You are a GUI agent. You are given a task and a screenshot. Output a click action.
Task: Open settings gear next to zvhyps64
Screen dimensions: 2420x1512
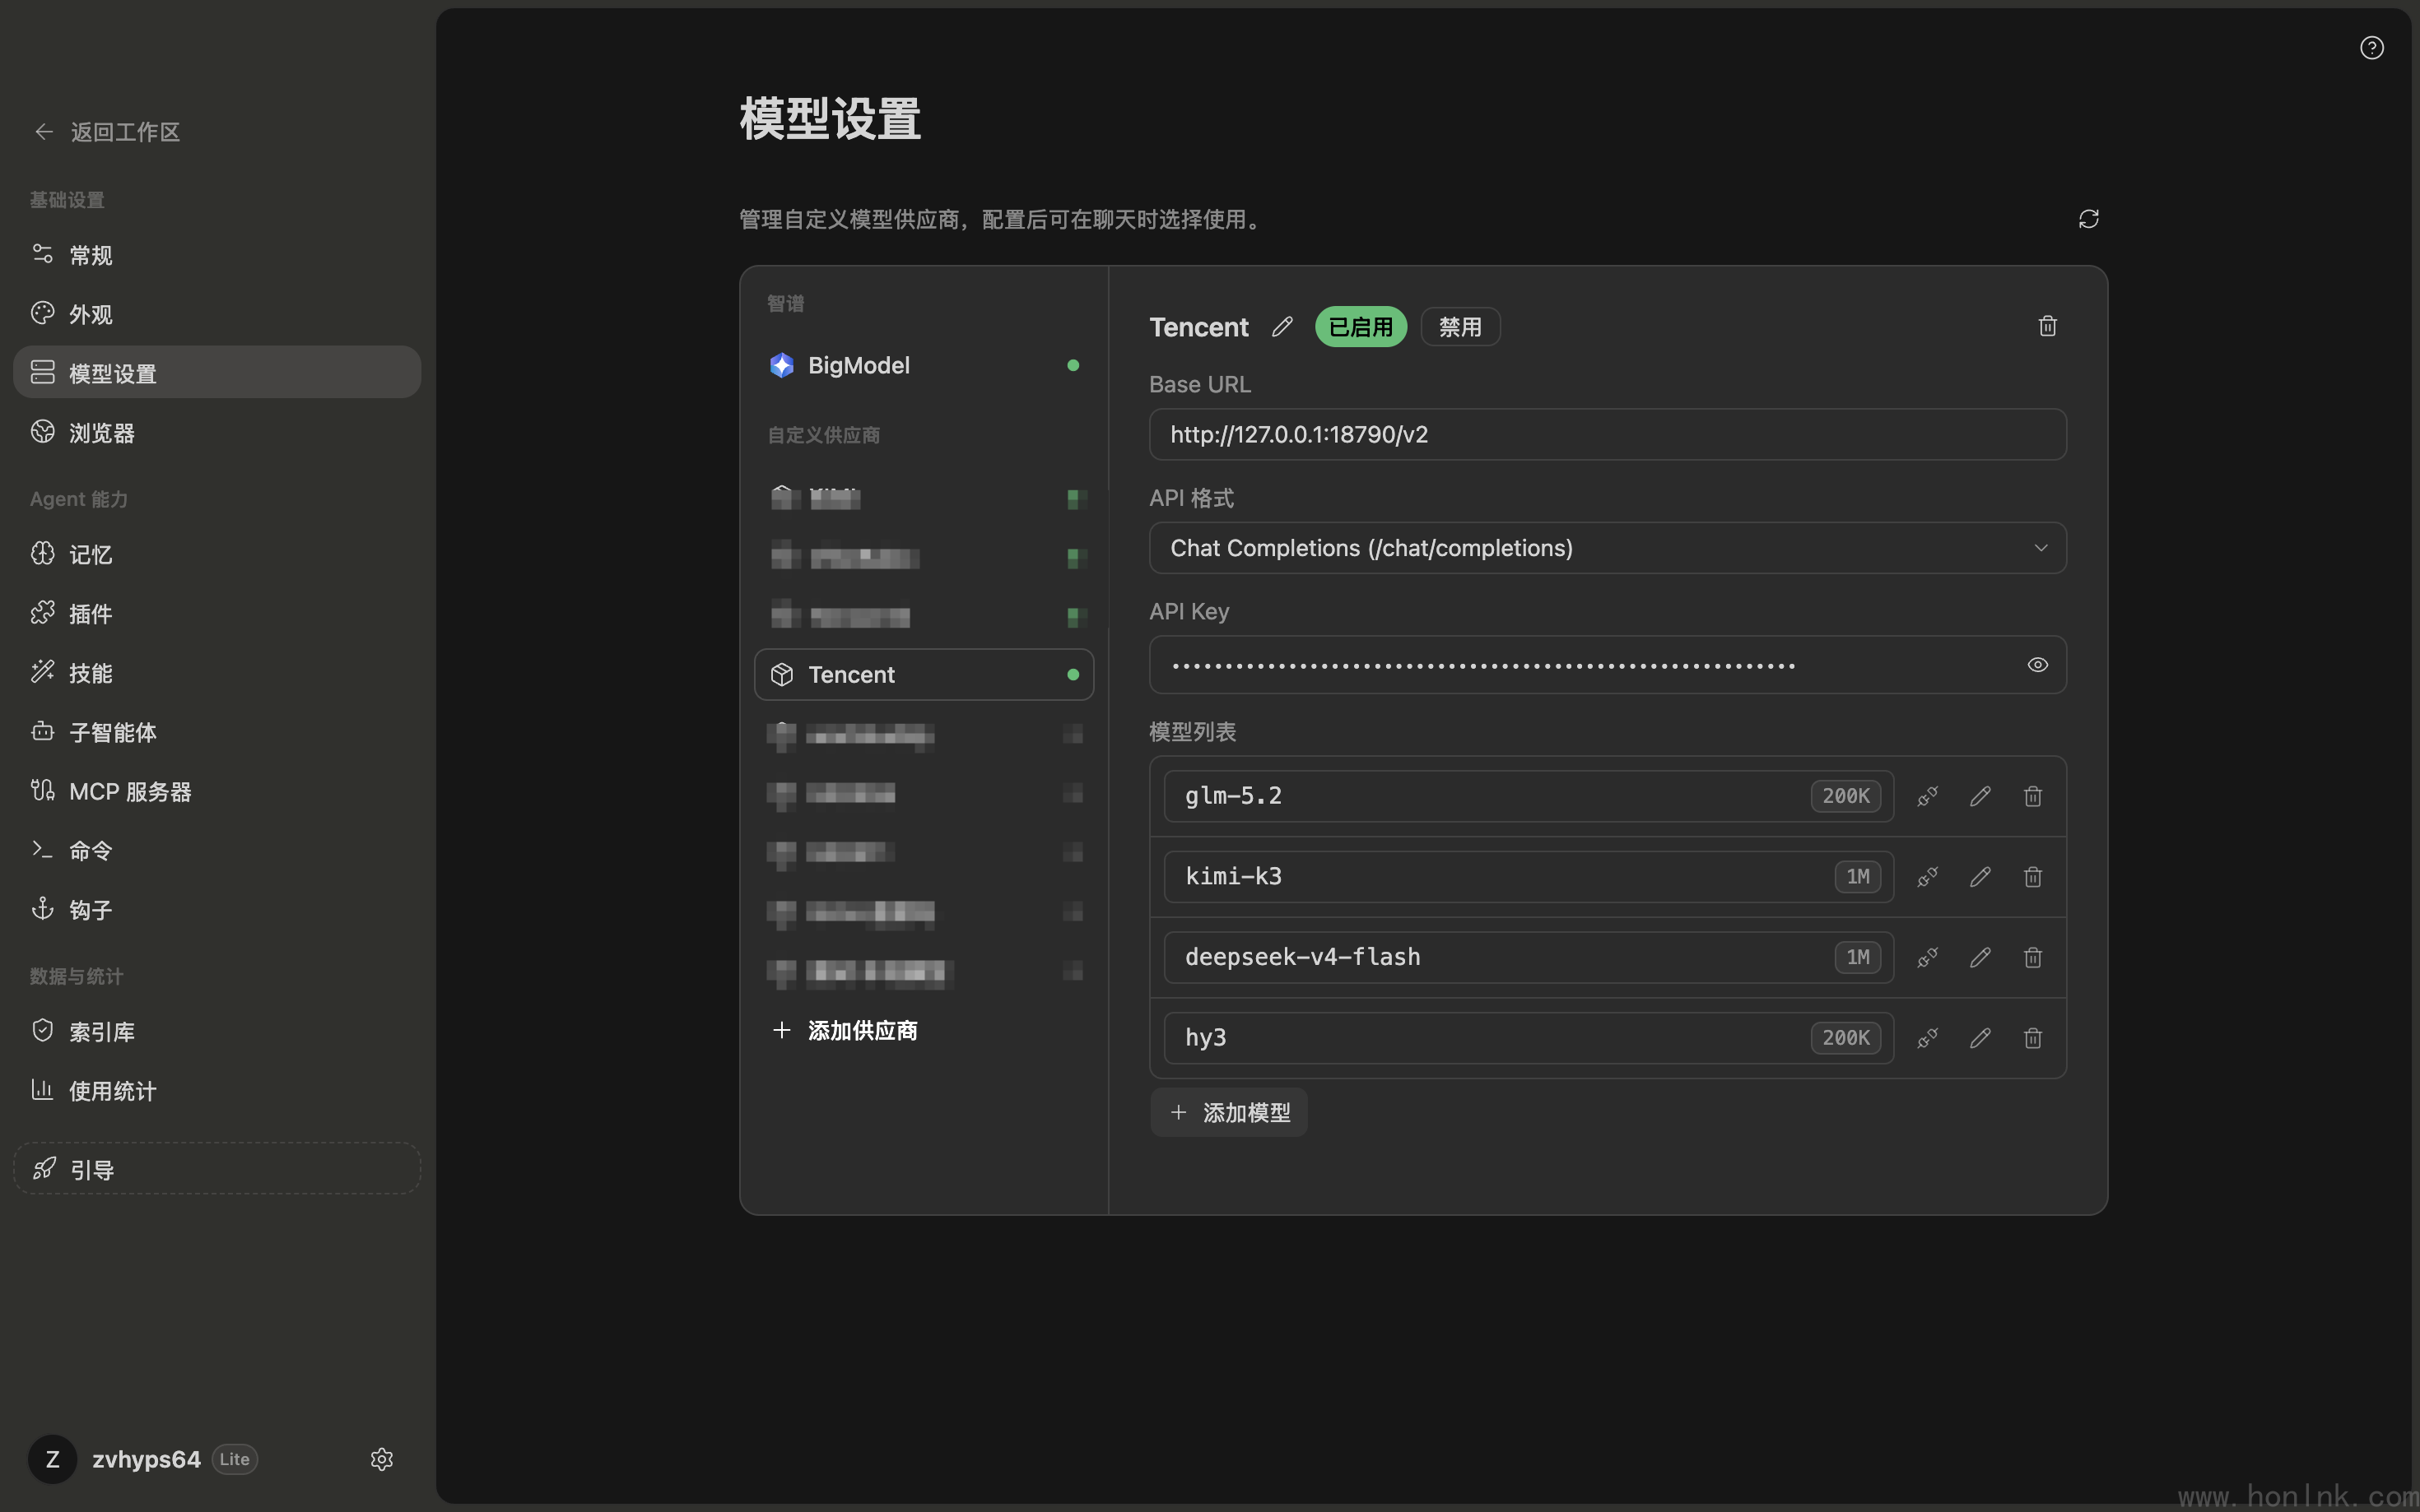tap(381, 1459)
